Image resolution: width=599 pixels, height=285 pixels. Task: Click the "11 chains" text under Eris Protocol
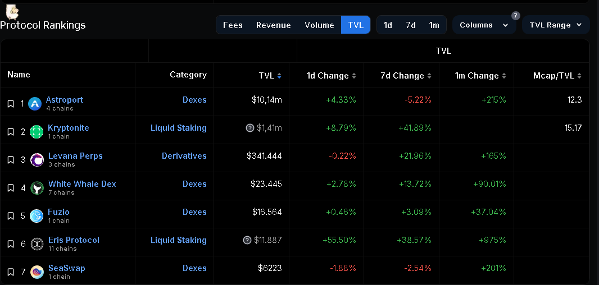62,249
